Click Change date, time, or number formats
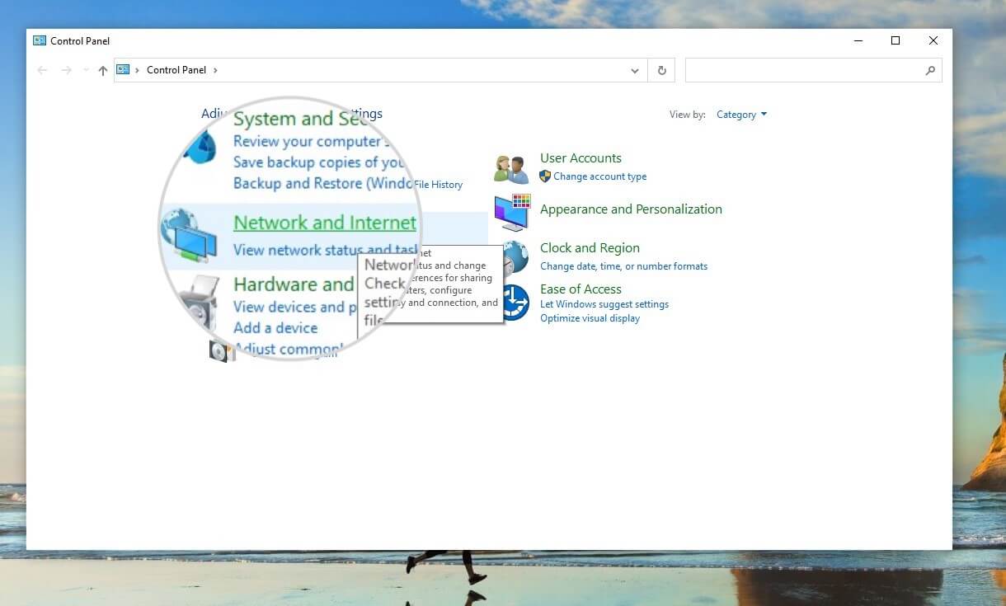Screen dimensions: 1006x606 pos(623,266)
